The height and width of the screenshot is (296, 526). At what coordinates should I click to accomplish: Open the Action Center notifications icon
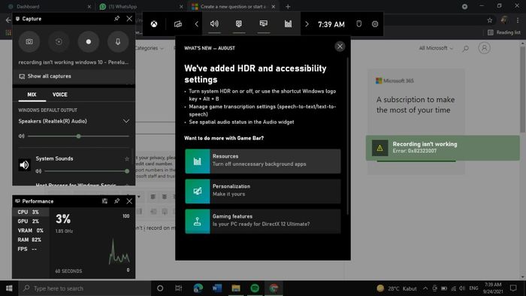[513, 288]
